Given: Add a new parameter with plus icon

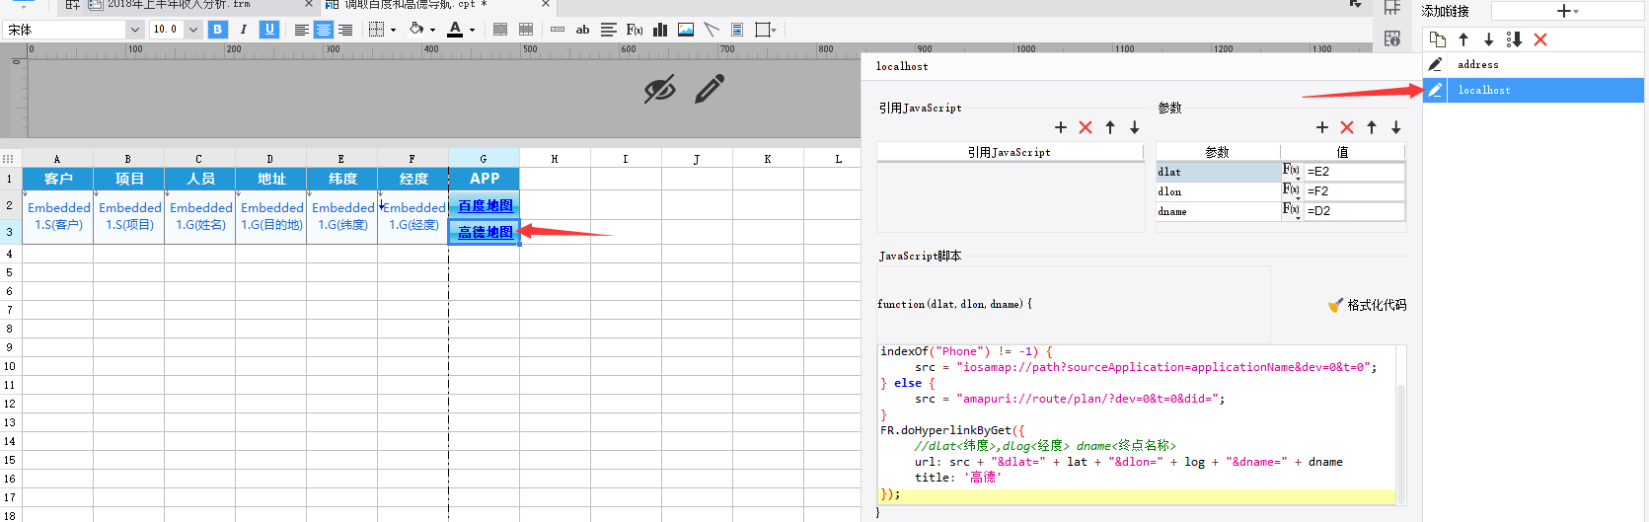Looking at the screenshot, I should click(1322, 127).
